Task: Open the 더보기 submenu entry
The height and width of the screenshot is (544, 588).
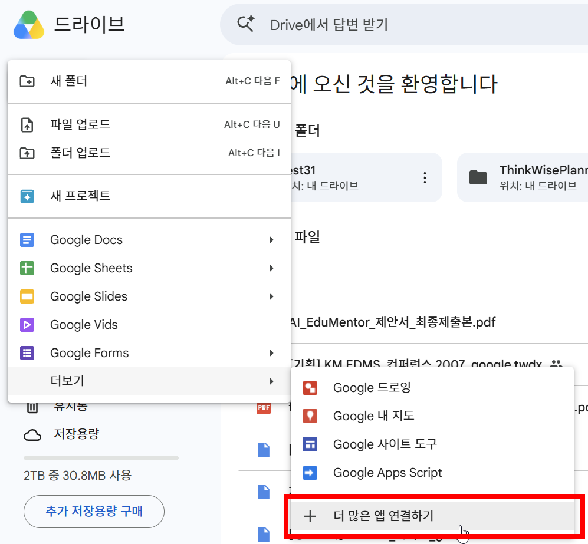Action: [149, 381]
